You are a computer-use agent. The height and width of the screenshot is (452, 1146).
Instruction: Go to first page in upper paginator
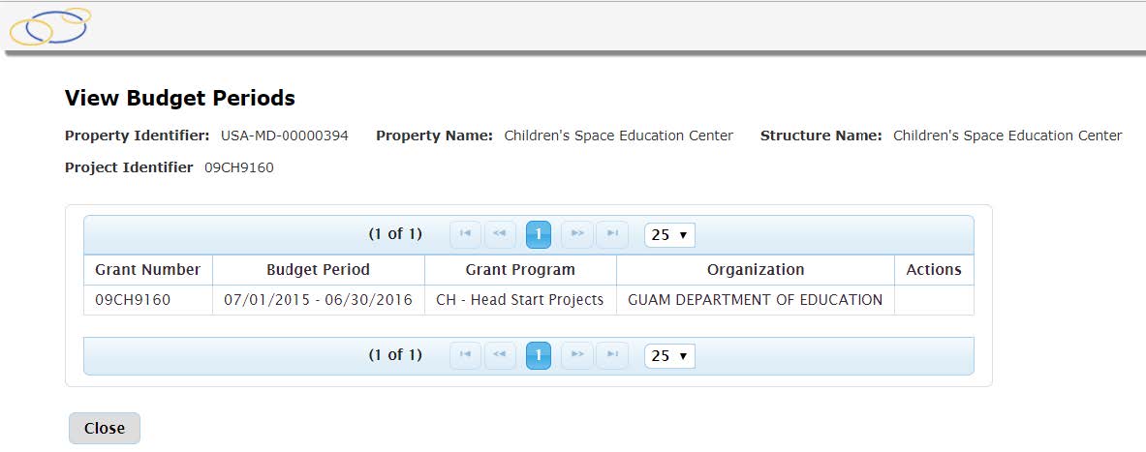coord(465,234)
